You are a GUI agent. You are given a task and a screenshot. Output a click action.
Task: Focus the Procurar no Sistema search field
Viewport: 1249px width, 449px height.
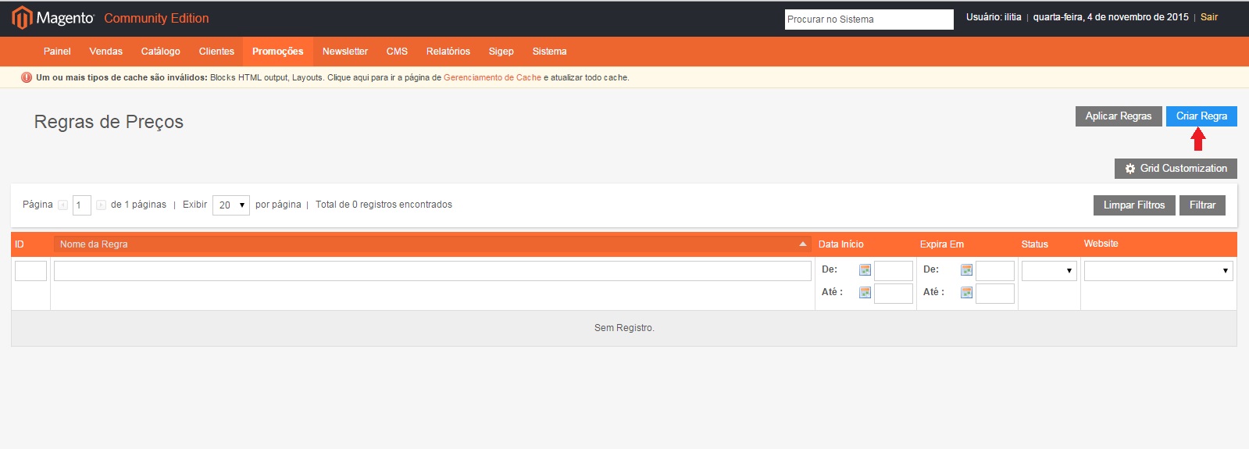869,20
